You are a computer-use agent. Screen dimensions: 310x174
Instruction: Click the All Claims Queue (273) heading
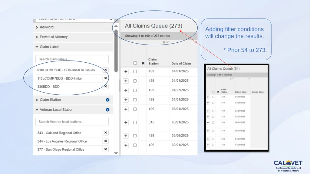click(153, 26)
